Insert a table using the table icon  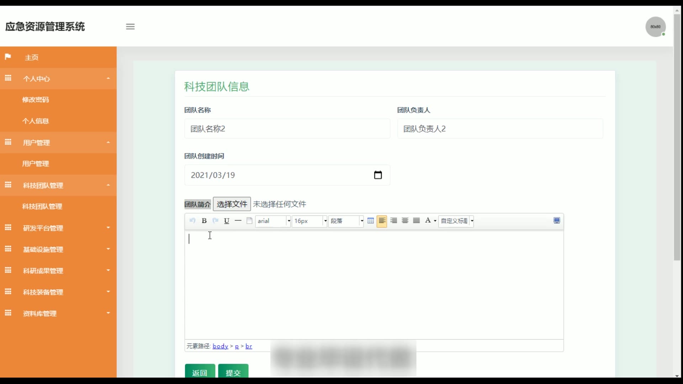tap(370, 221)
